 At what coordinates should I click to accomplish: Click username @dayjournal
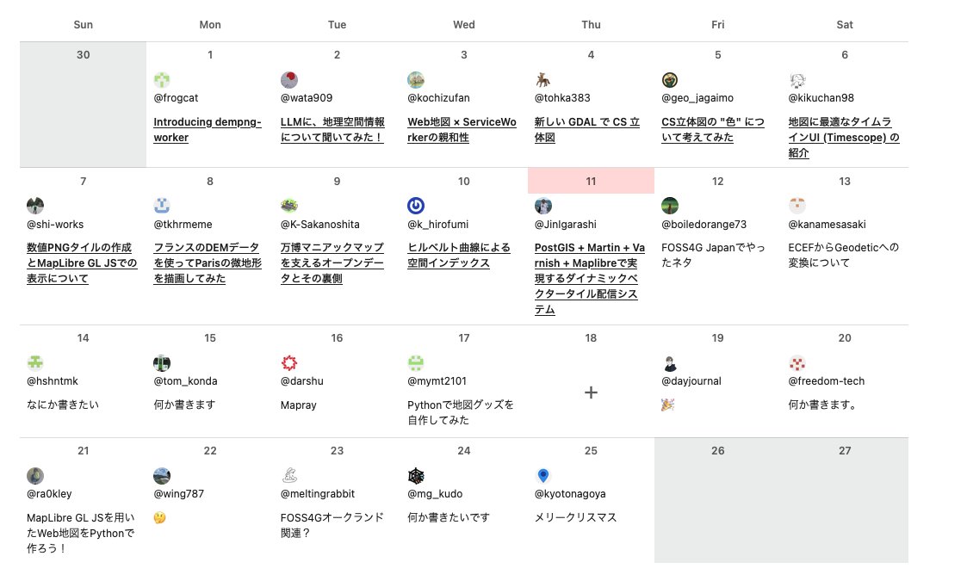pyautogui.click(x=691, y=381)
